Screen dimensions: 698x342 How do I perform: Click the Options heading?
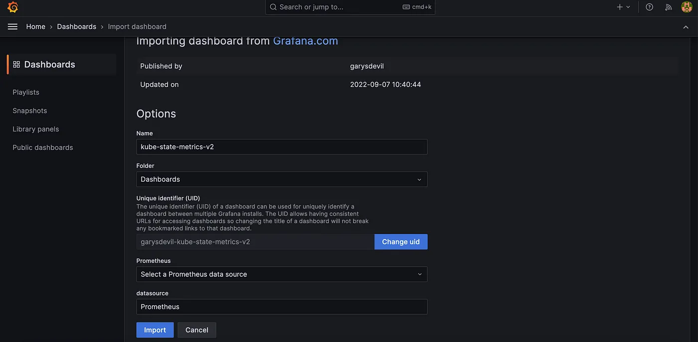pyautogui.click(x=156, y=114)
